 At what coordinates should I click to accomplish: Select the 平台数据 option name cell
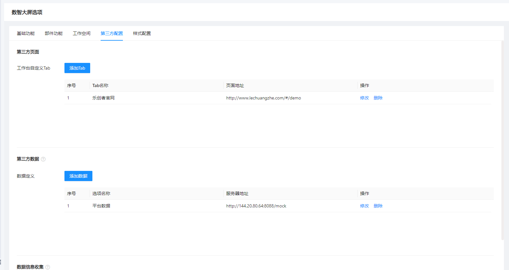(101, 206)
